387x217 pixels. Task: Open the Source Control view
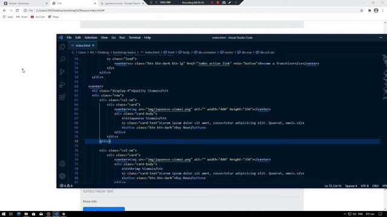point(62,72)
